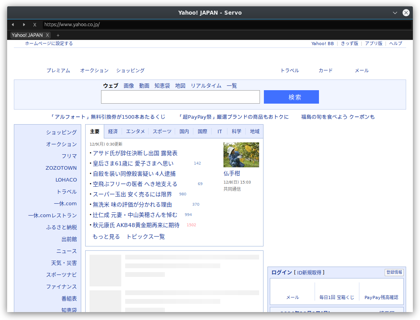Viewport: 420px width, 320px height.
Task: Open ホームページに設定する link
Action: pos(49,43)
